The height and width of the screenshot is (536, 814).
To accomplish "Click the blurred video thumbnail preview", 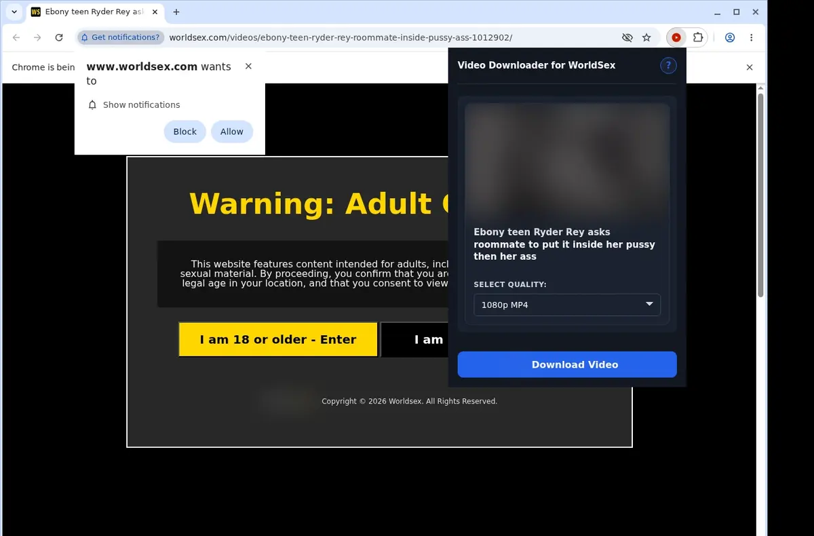I will [x=567, y=161].
